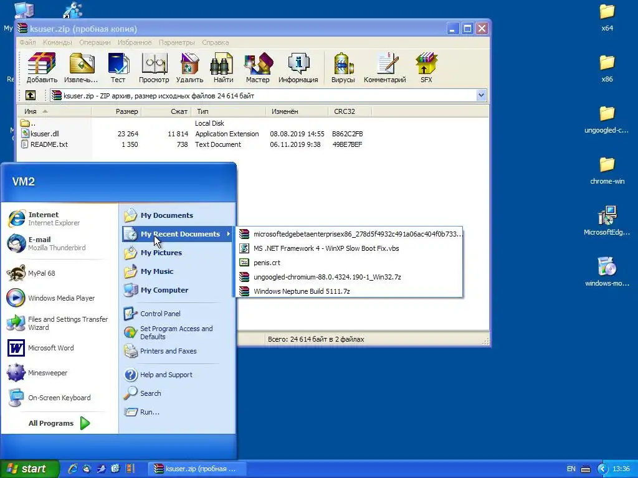Screen dimensions: 638x478
Task: Open the Параметры menu
Action: (176, 42)
